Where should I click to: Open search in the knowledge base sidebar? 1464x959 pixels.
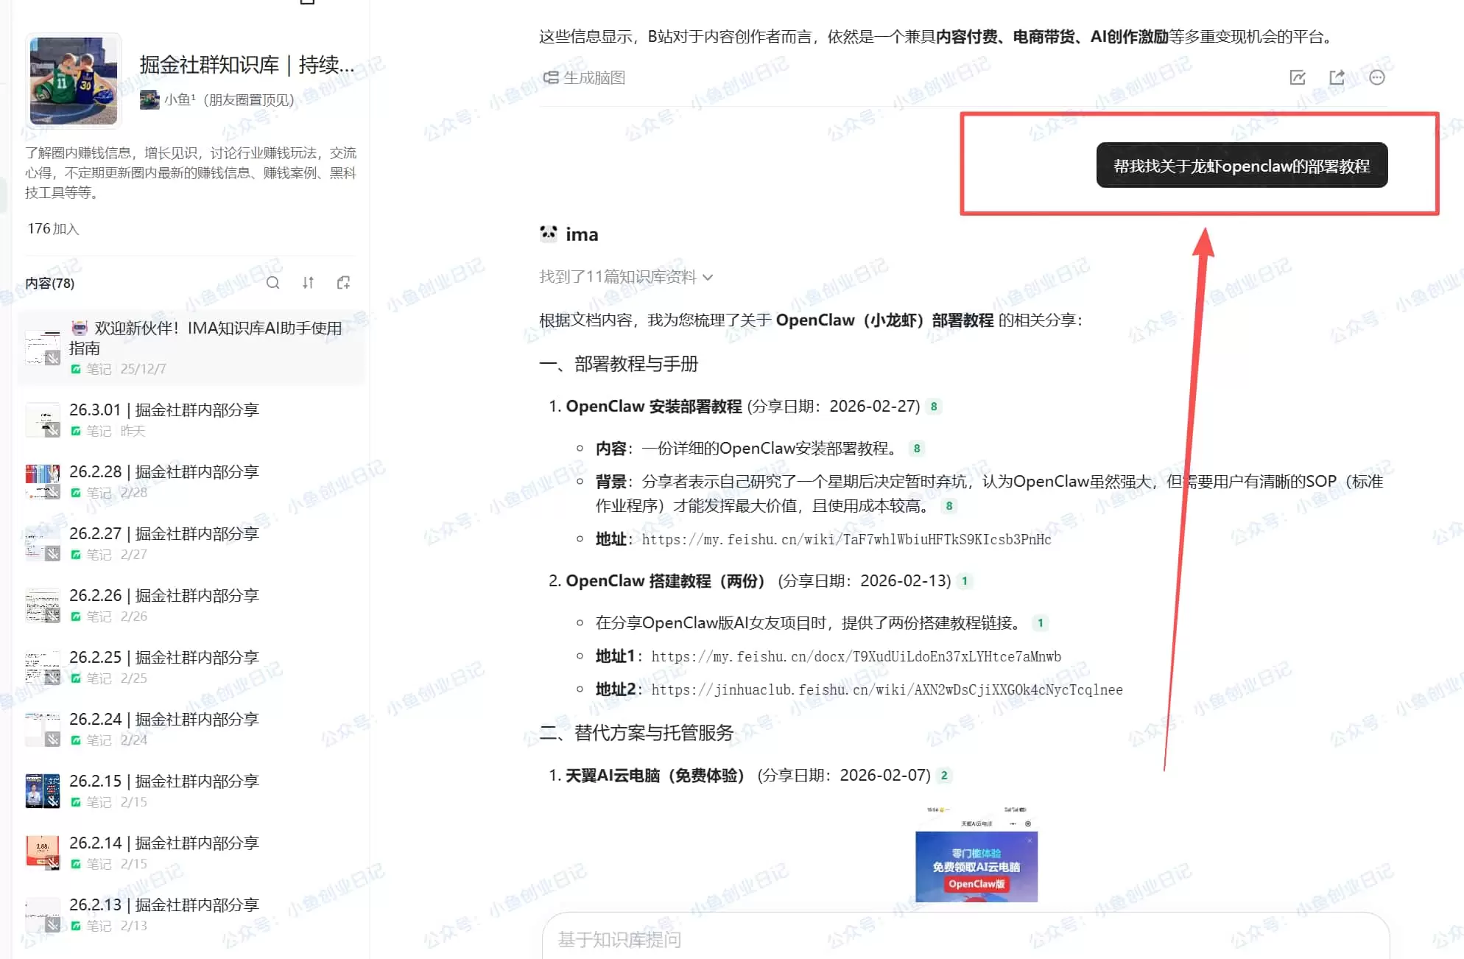pos(273,283)
